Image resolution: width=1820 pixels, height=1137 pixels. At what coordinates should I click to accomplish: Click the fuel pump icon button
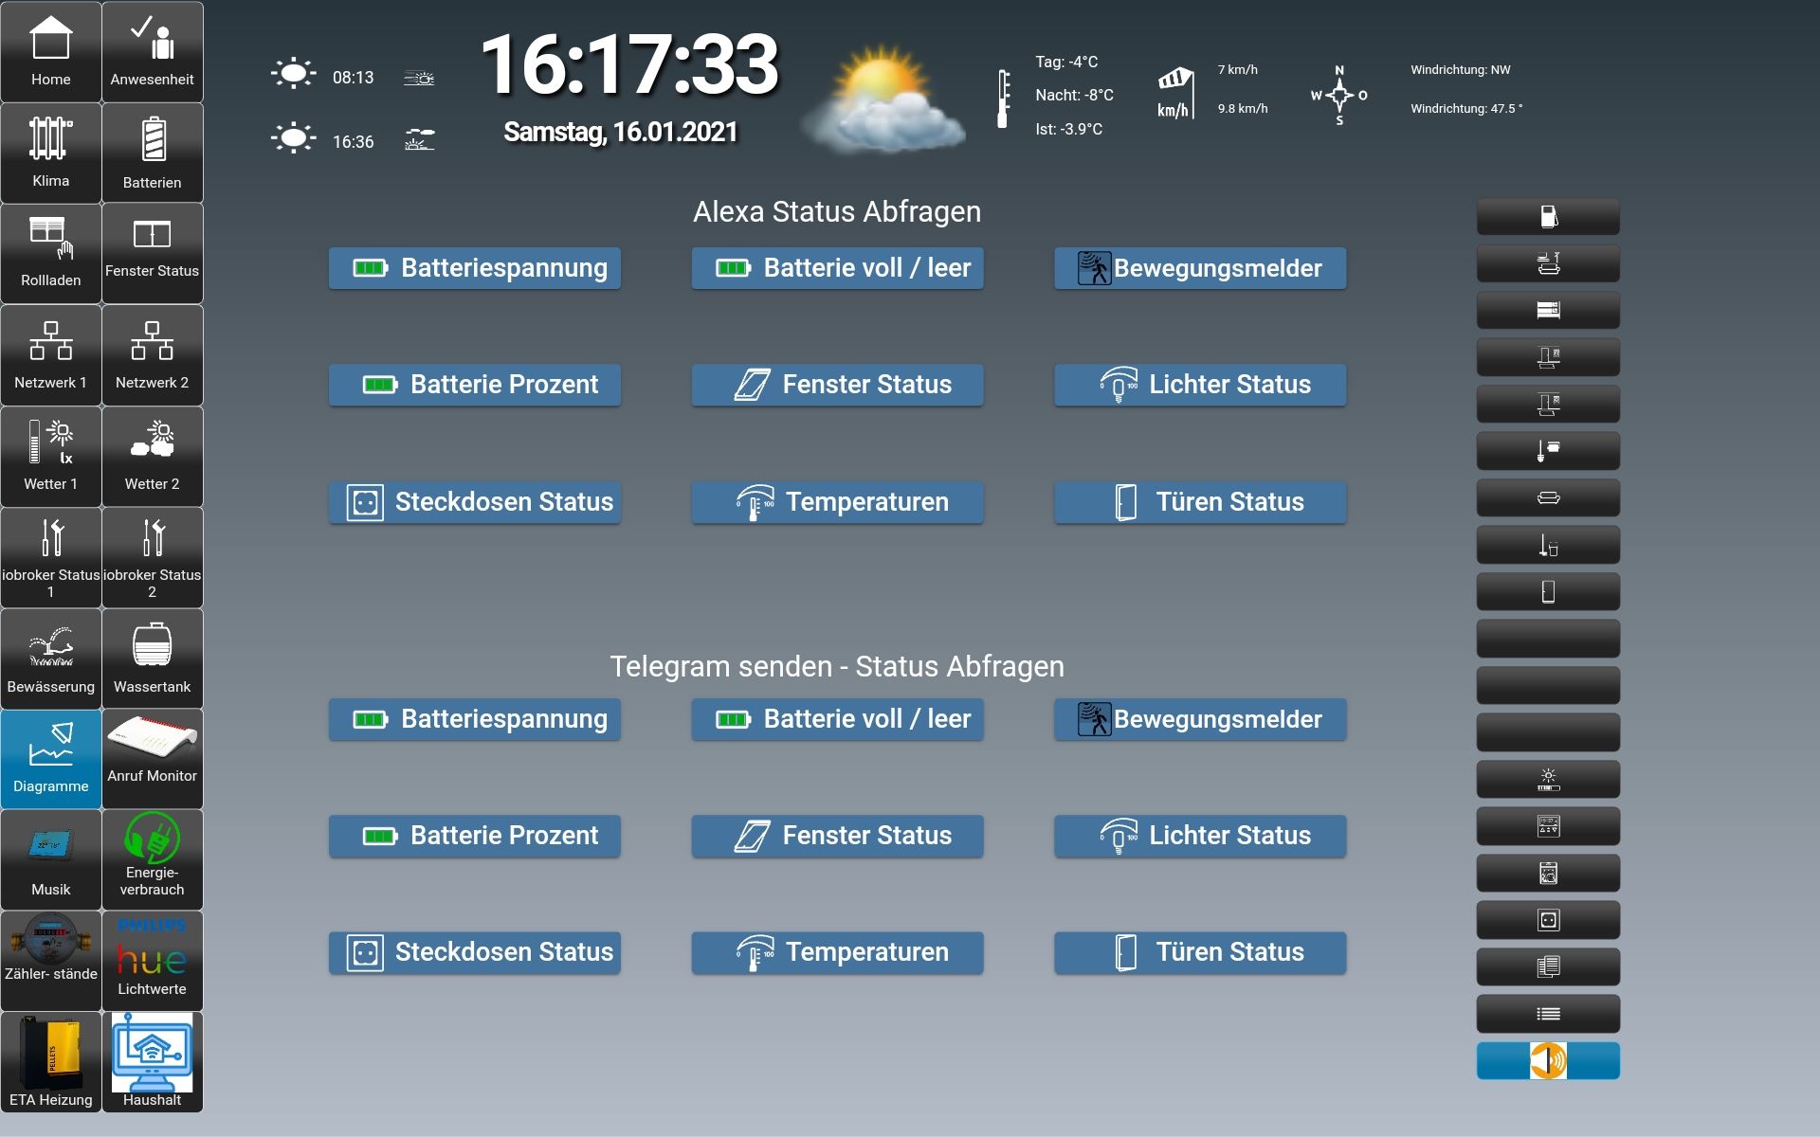click(x=1547, y=217)
